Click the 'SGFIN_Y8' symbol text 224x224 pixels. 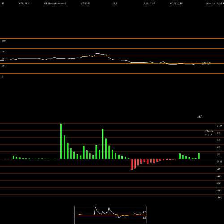click(x=176, y=4)
